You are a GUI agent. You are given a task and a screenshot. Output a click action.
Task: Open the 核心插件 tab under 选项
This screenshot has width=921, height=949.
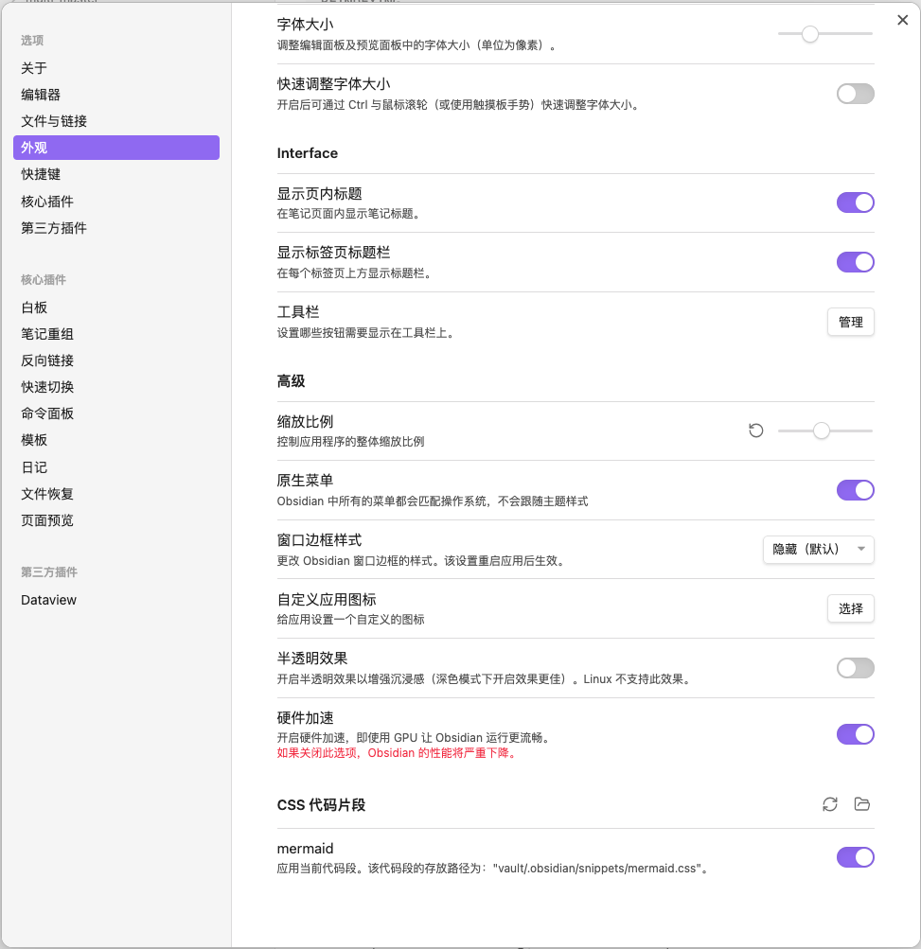(116, 202)
